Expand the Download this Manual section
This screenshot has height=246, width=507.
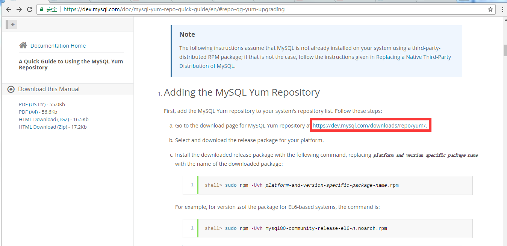click(x=49, y=89)
